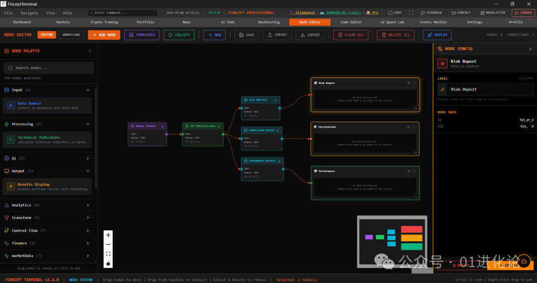Viewport: 537px width, 283px height.
Task: Click the pencil icon on Manual Trigger node
Action: click(162, 126)
